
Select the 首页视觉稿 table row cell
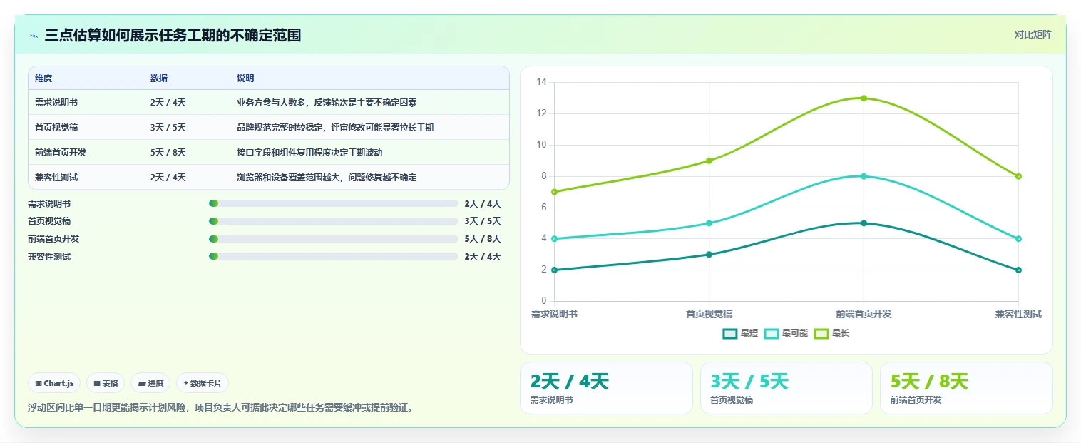[x=56, y=128]
